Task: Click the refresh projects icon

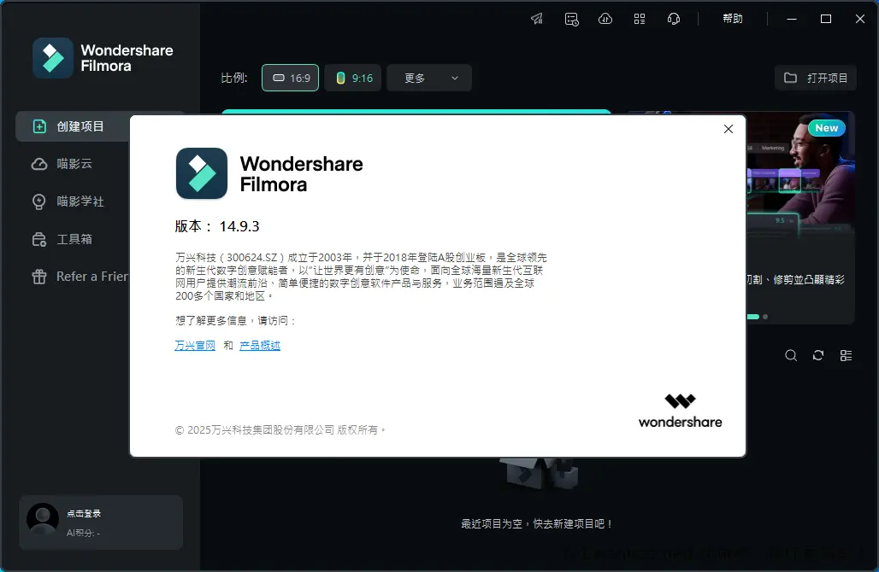Action: pos(818,355)
